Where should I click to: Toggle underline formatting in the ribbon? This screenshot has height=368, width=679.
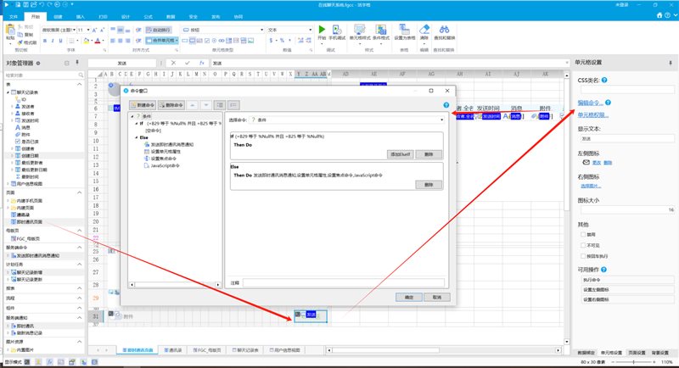point(60,41)
